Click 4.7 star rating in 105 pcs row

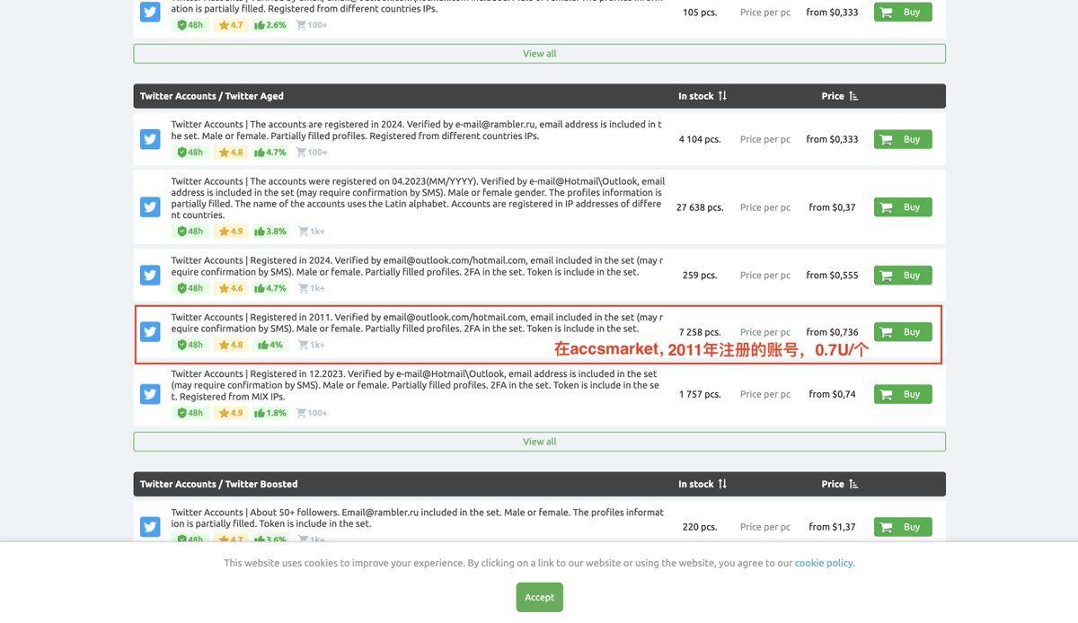pos(231,25)
